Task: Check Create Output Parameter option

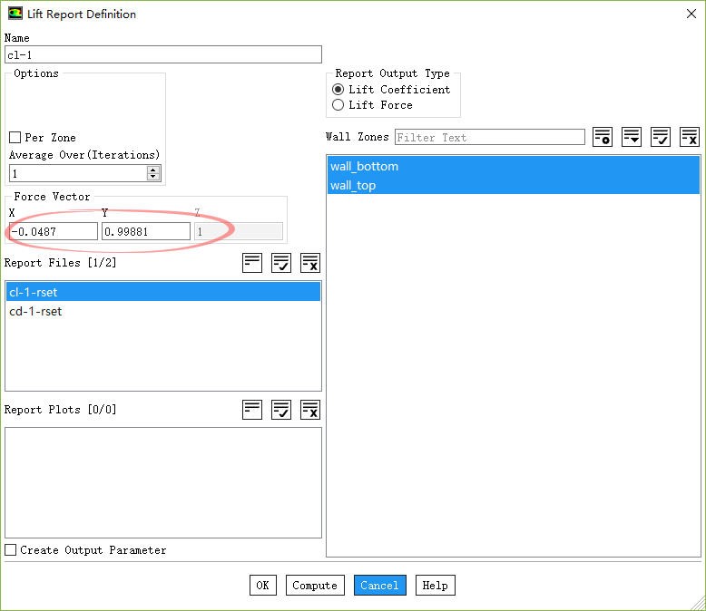Action: point(11,550)
